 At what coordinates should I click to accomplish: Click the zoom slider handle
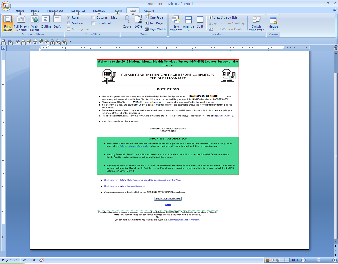click(319, 260)
